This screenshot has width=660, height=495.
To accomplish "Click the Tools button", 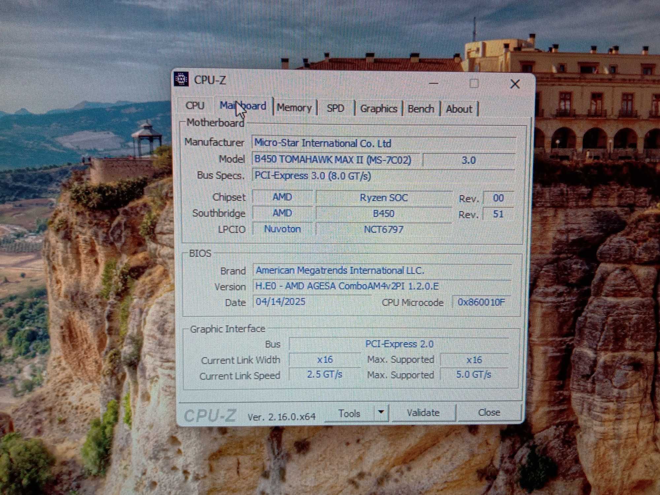I will point(349,413).
